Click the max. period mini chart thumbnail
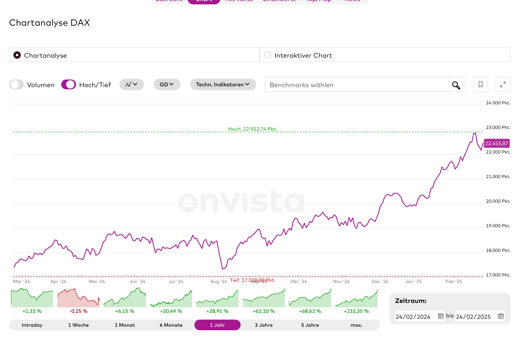Screen dimensions: 529x339 (x=356, y=298)
